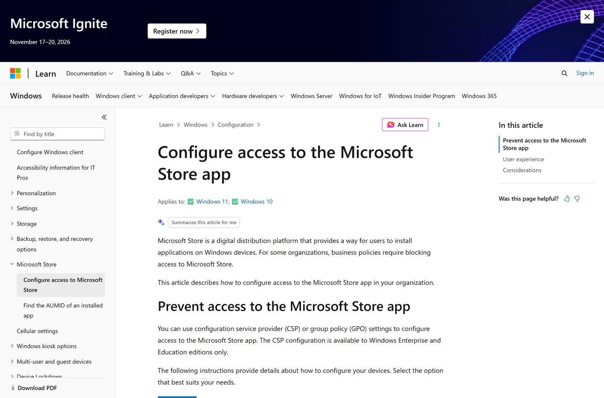Image resolution: width=604 pixels, height=398 pixels.
Task: Open Cellular settings in sidebar
Action: point(37,331)
